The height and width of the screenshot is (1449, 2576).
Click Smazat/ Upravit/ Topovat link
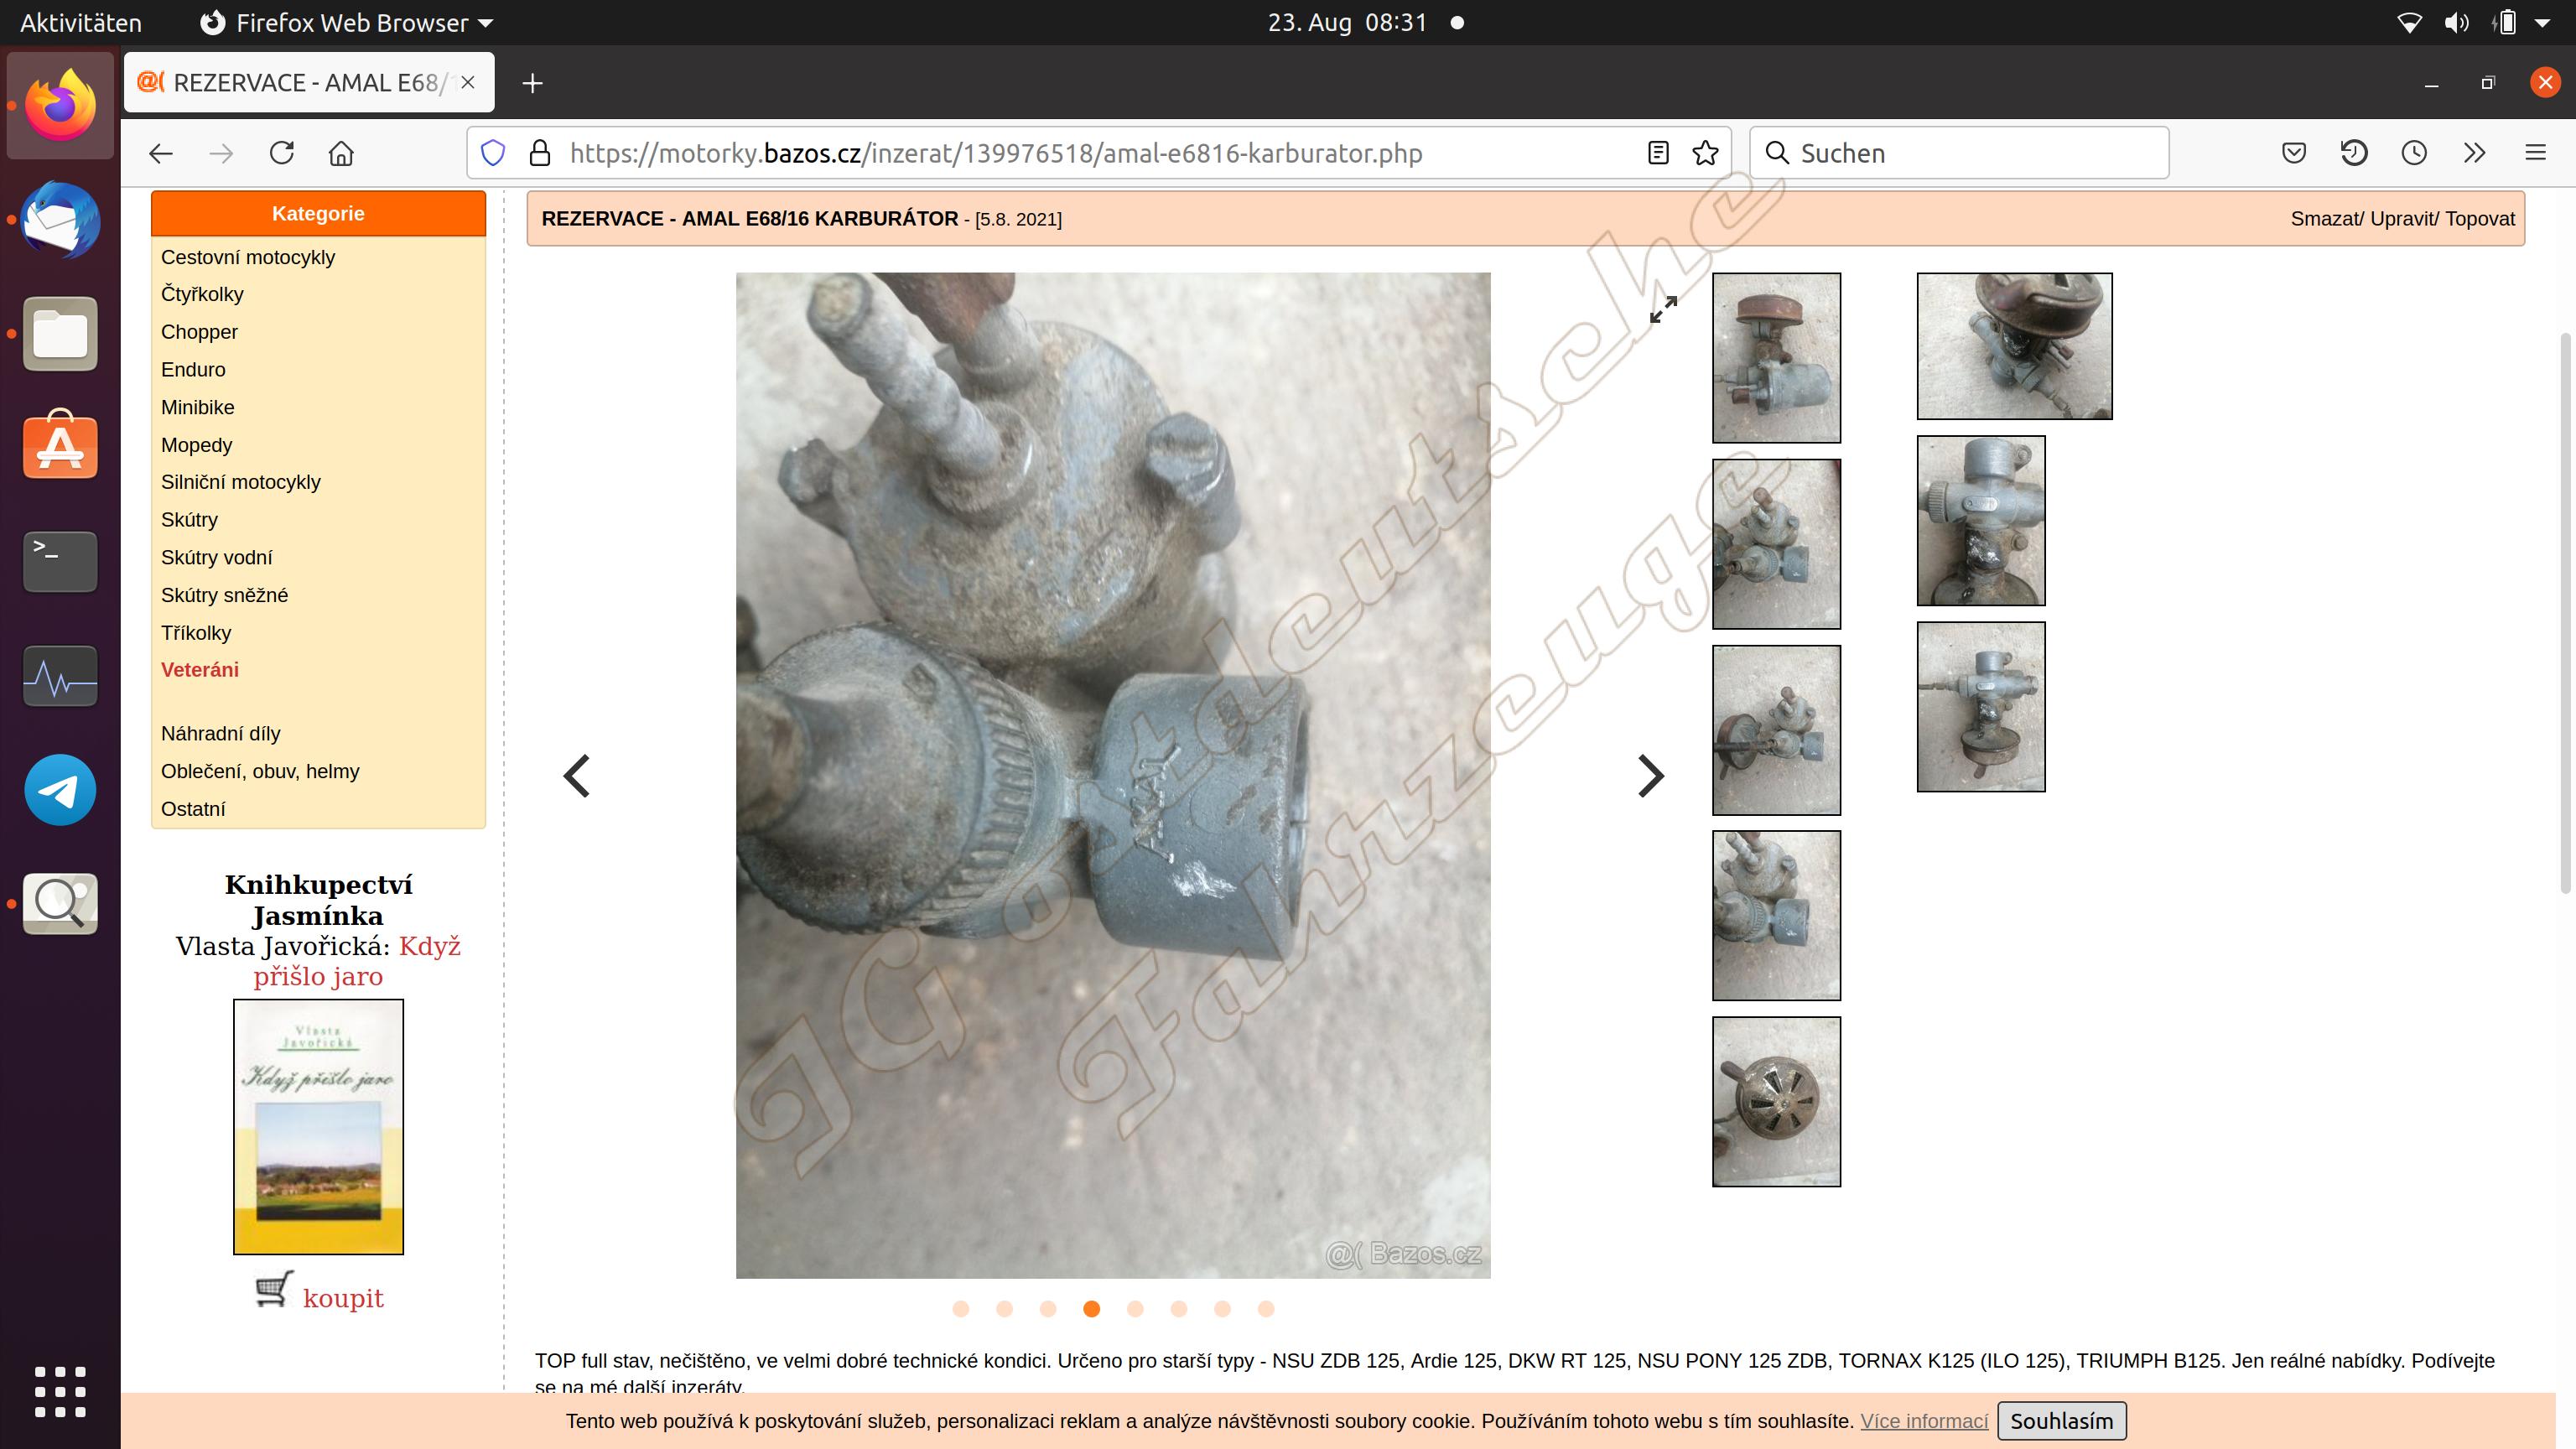coord(2402,219)
